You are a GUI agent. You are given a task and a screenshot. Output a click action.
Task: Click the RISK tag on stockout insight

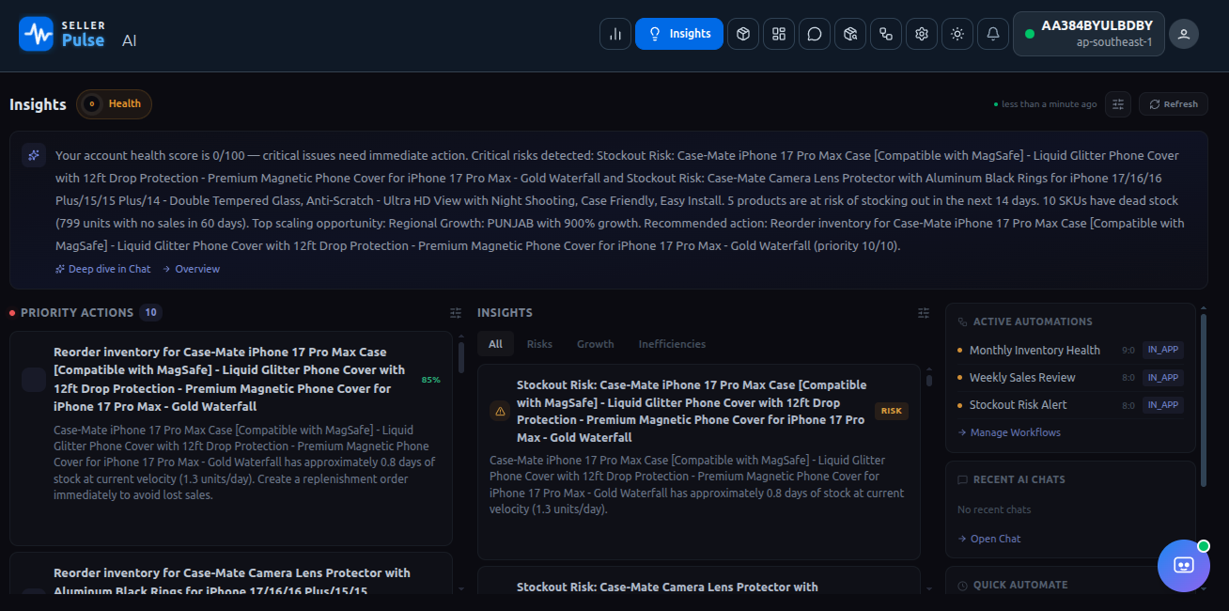click(892, 411)
